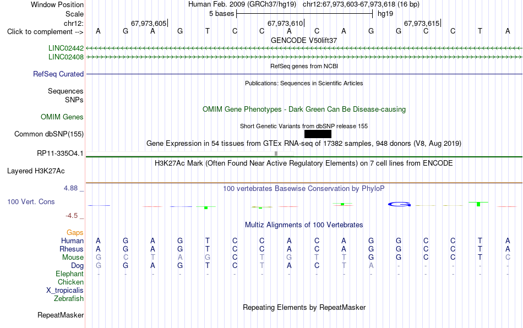Click the OMIM Genes track label
Image resolution: width=523 pixels, height=328 pixels.
point(62,117)
